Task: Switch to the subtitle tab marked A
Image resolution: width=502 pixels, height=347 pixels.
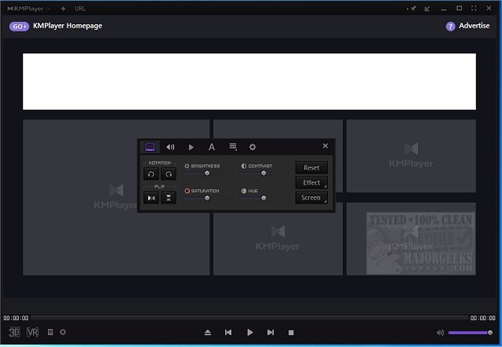Action: click(x=212, y=147)
